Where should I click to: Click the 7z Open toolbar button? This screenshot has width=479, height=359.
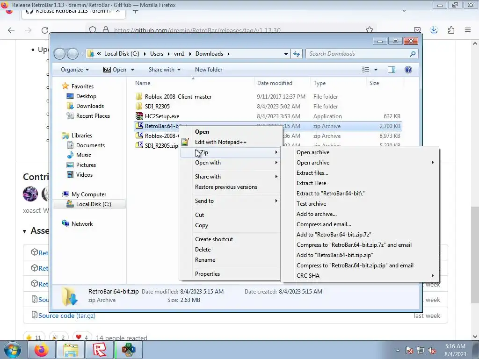coord(115,70)
